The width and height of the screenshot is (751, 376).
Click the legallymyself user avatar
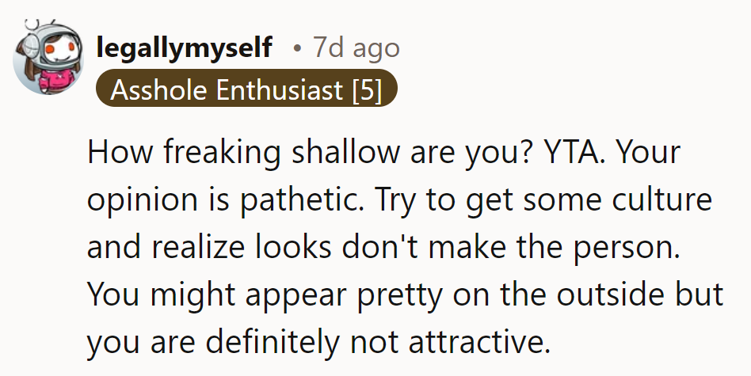48,55
